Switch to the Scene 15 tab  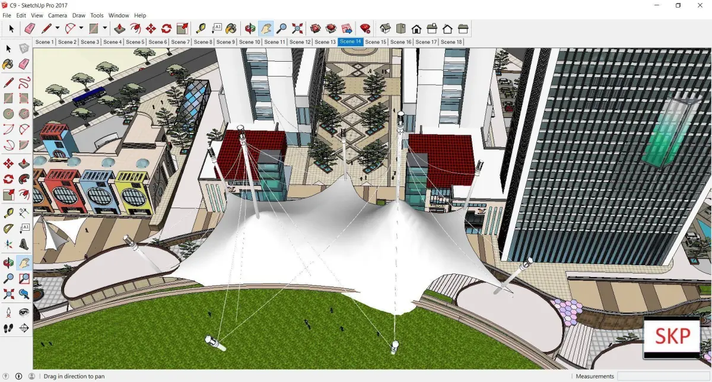point(376,42)
